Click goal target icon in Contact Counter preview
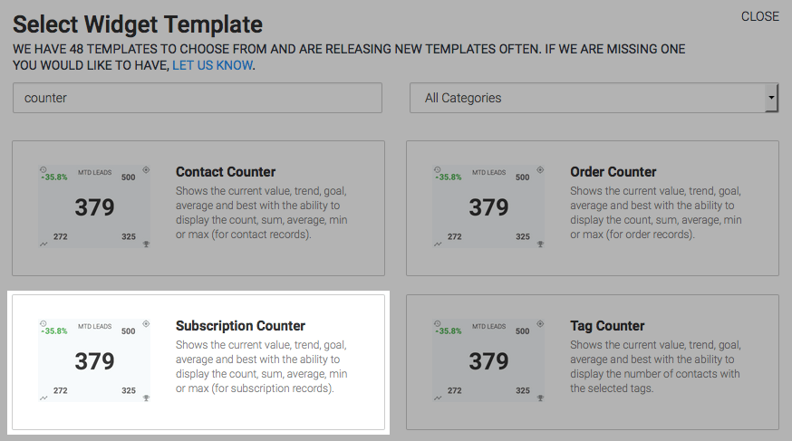 (x=146, y=170)
